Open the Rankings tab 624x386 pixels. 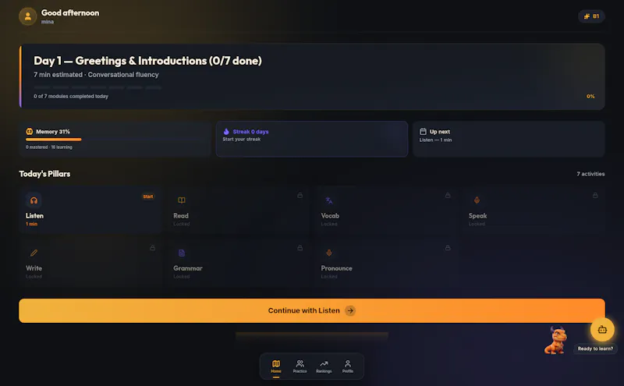point(324,367)
